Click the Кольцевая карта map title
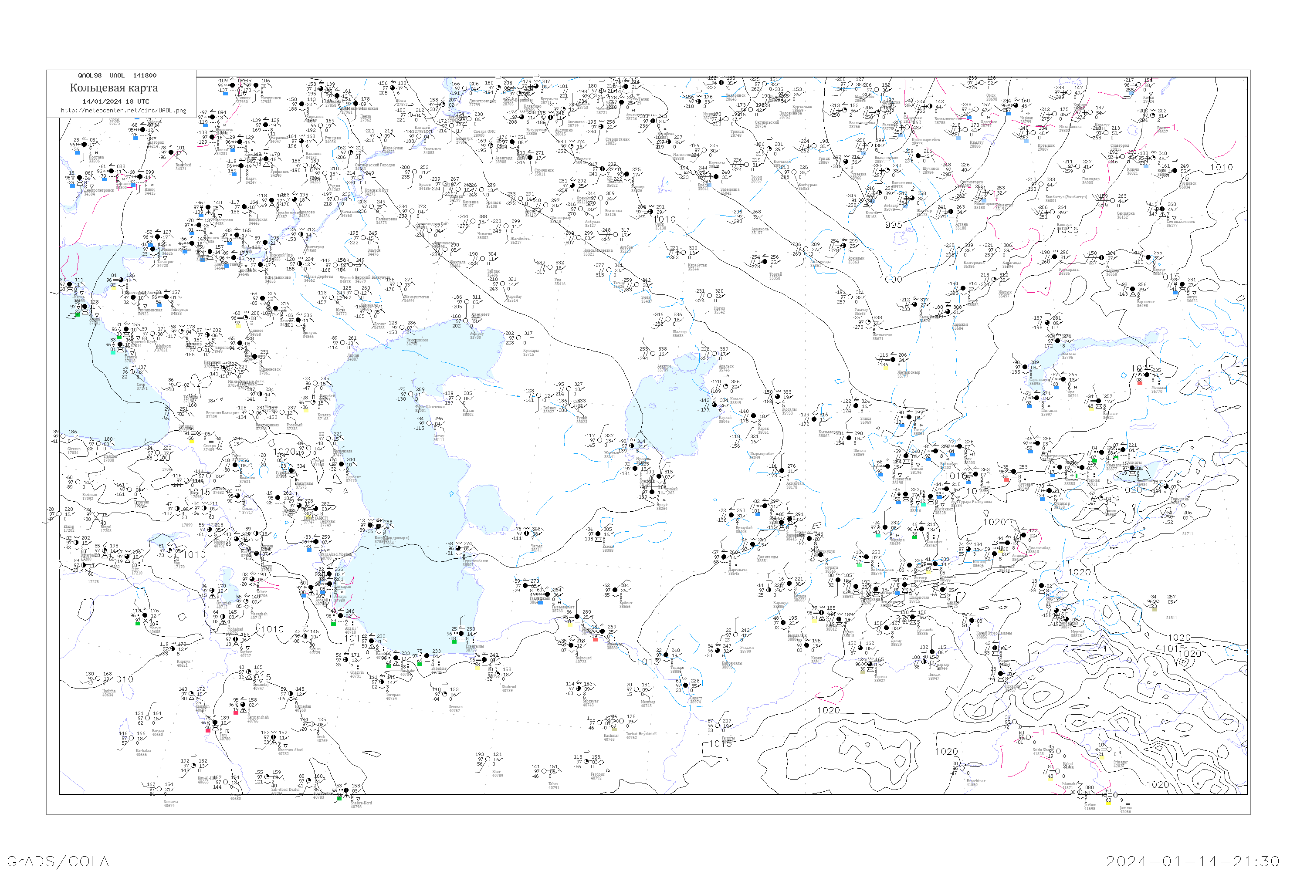The width and height of the screenshot is (1307, 871). (114, 88)
